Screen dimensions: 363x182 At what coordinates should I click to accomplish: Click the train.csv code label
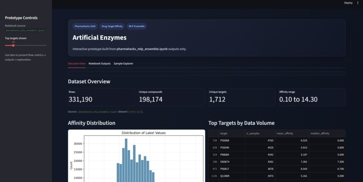(135, 112)
